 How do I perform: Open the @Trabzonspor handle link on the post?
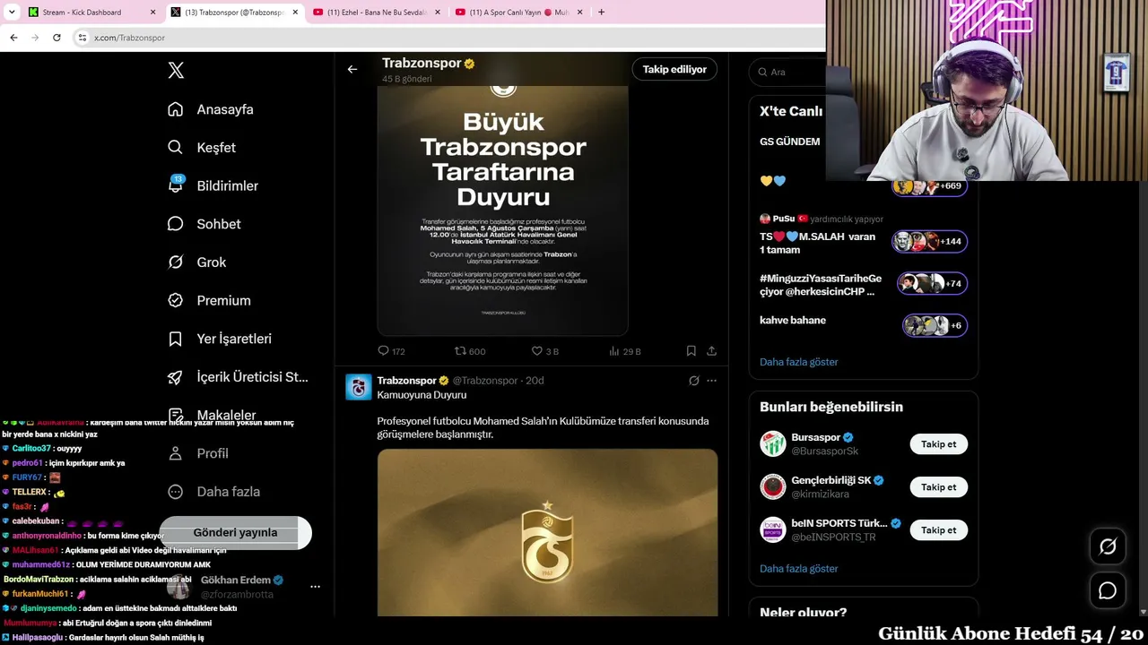click(485, 381)
